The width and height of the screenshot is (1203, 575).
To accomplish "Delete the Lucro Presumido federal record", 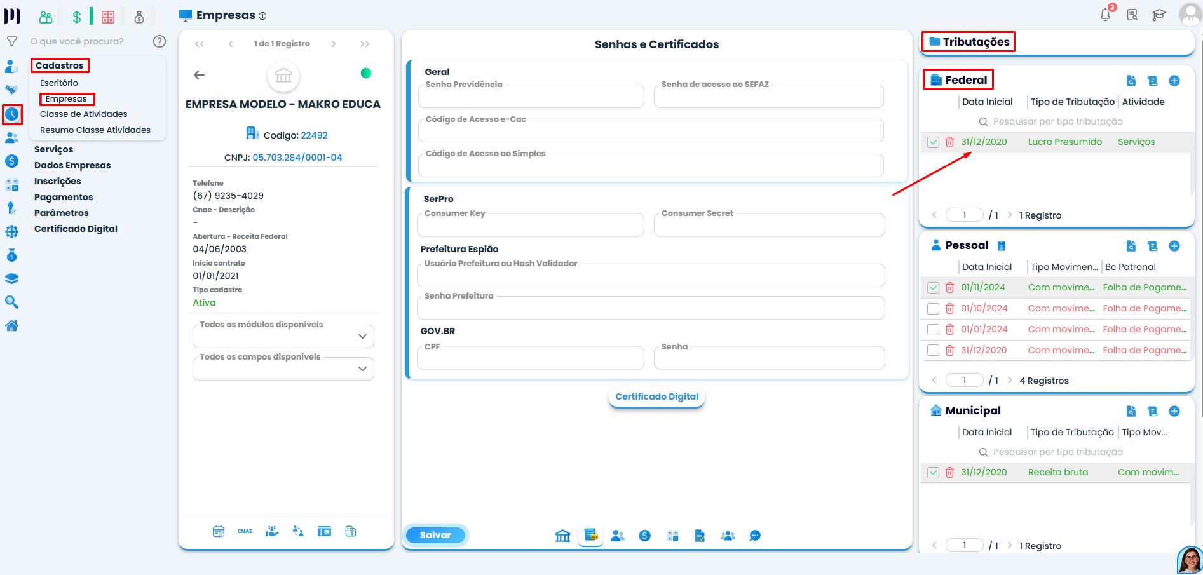I will 949,142.
